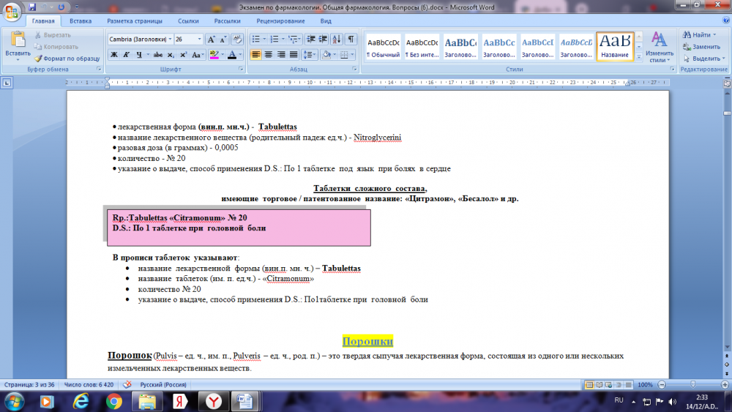Open the Cambria font name dropdown

coord(171,39)
